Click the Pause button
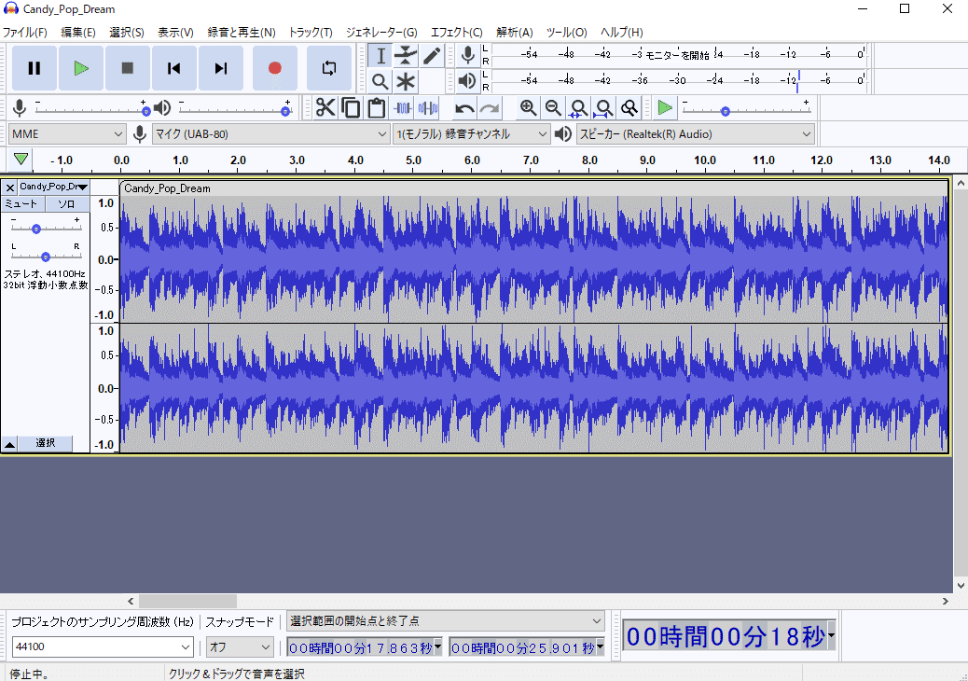The width and height of the screenshot is (968, 681). (x=35, y=68)
